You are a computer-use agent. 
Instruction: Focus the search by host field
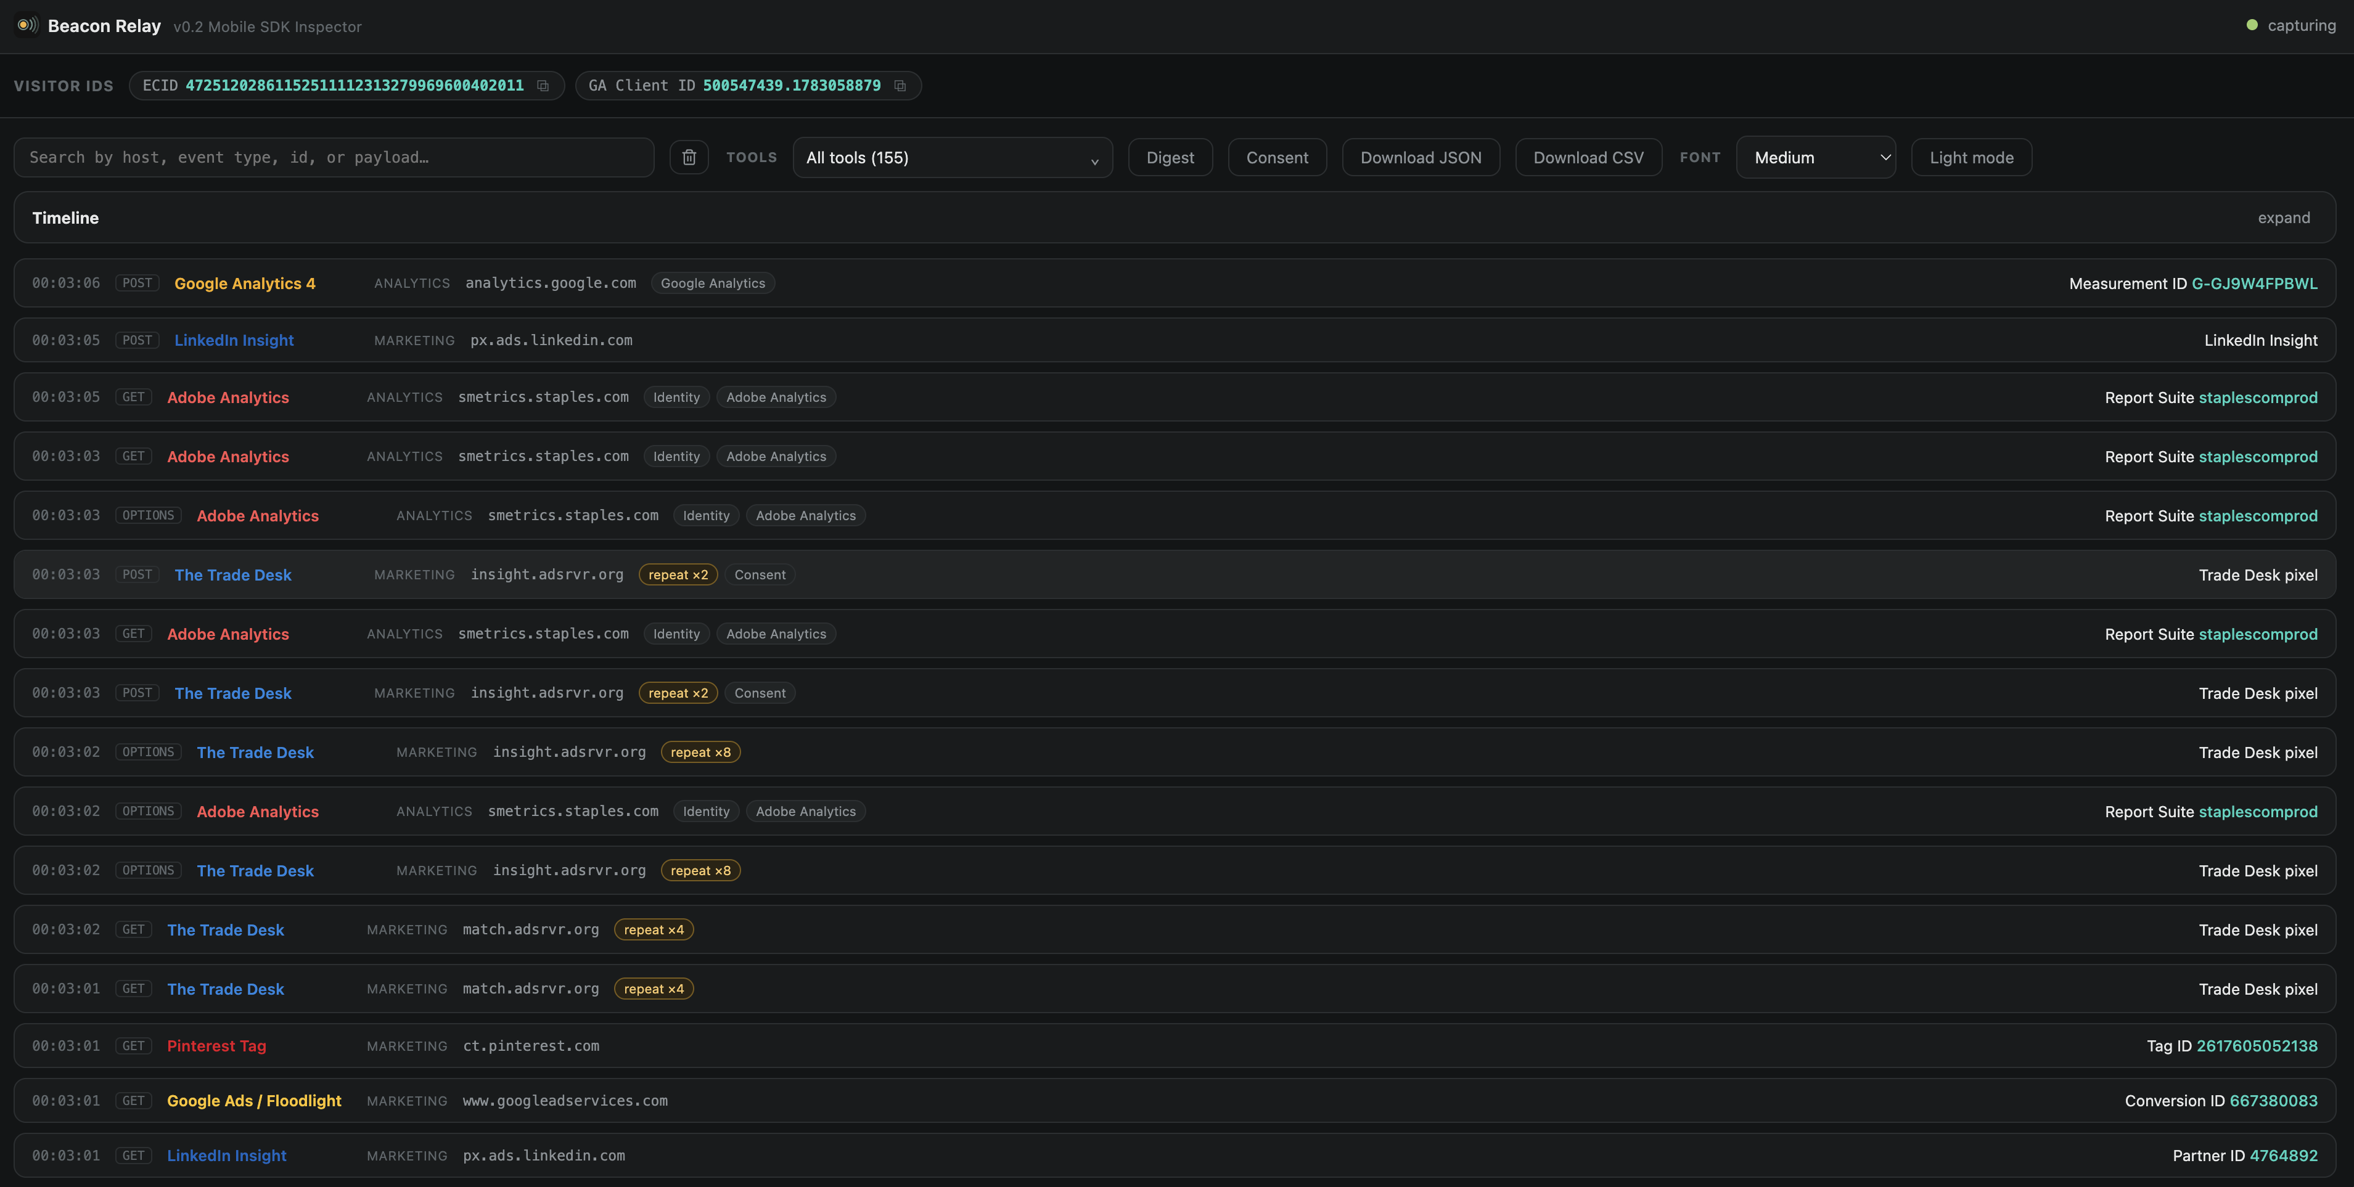(x=334, y=157)
